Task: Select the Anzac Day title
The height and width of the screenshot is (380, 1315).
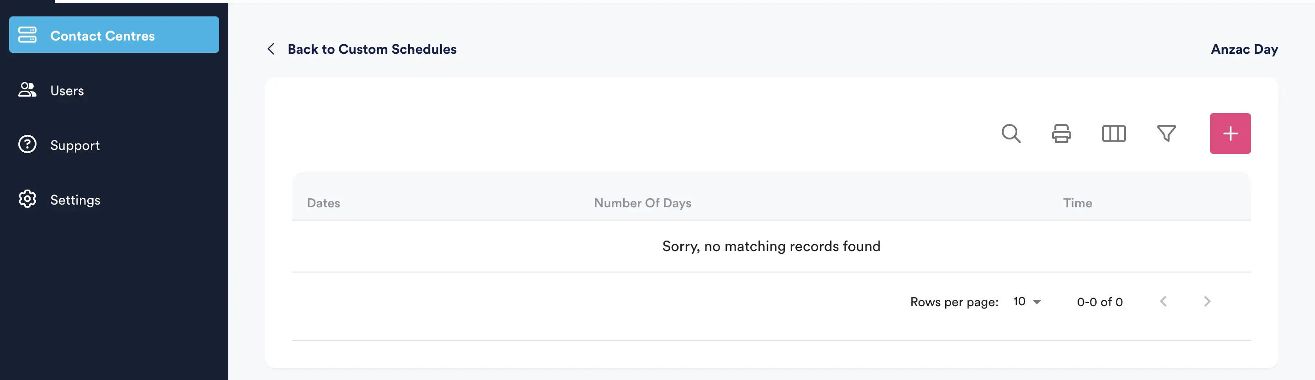Action: click(x=1244, y=49)
